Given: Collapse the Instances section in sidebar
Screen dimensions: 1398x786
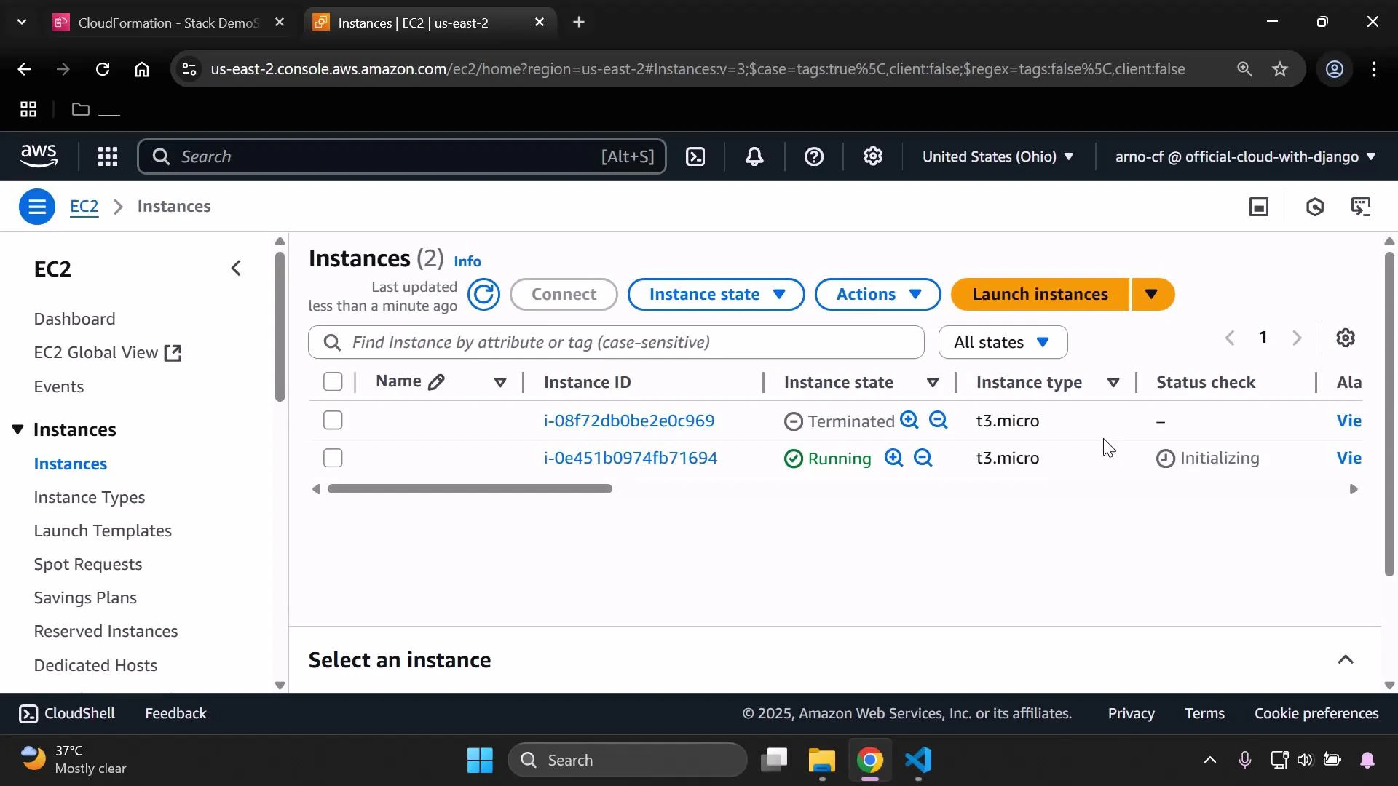Looking at the screenshot, I should 17,430.
